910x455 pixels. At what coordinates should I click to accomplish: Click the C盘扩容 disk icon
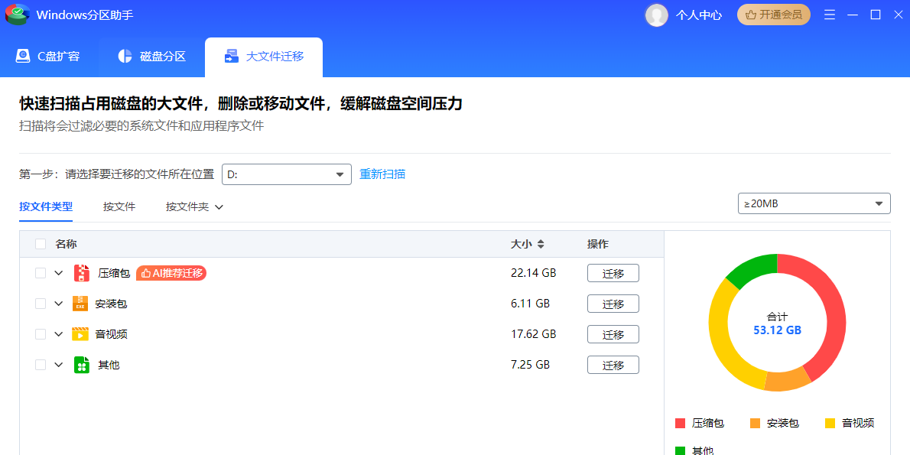click(x=23, y=57)
